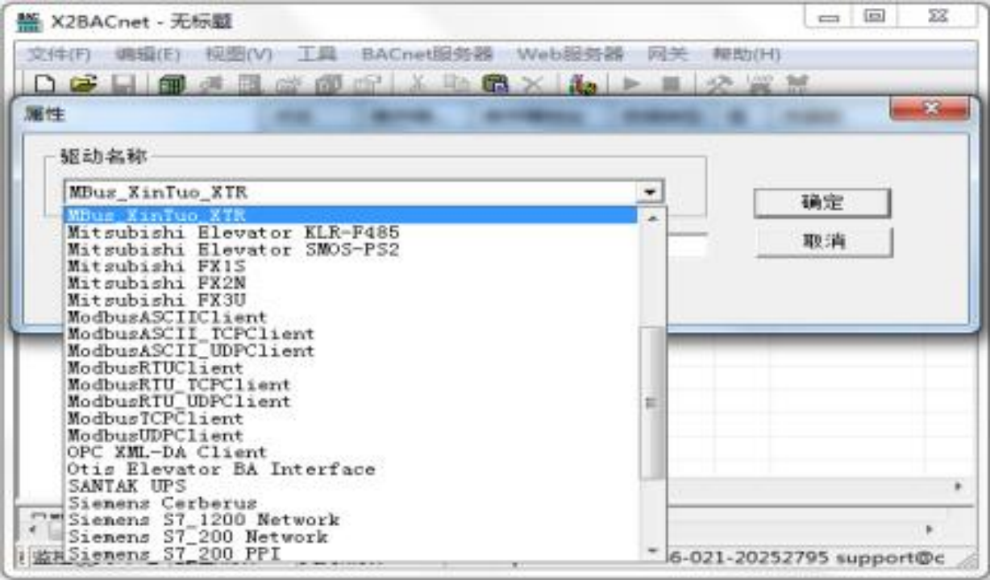Image resolution: width=990 pixels, height=580 pixels.
Task: Open the BACnet服务器 menu
Action: 426,54
